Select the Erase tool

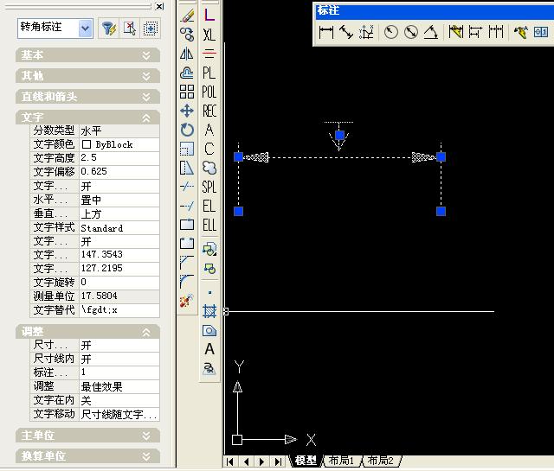point(187,16)
